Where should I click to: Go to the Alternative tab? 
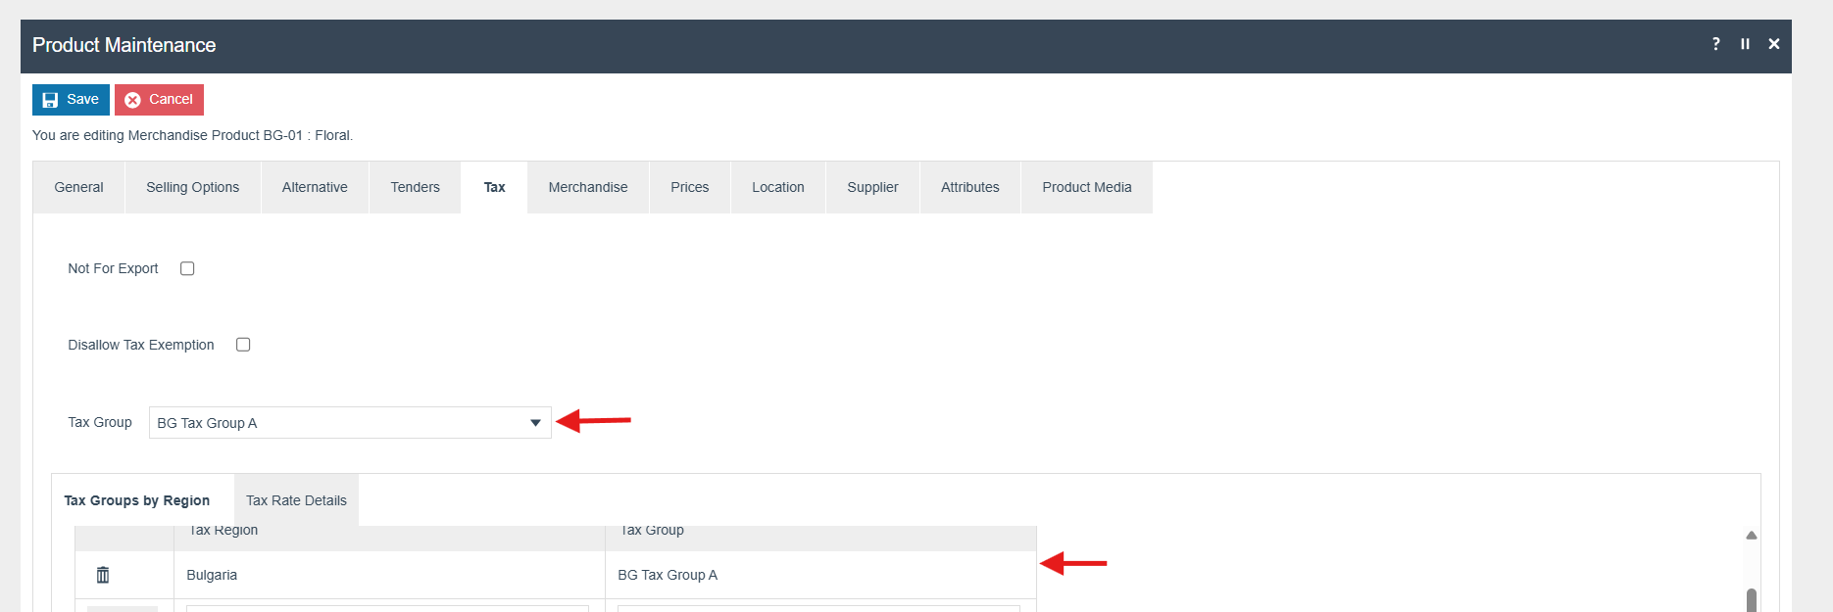(x=315, y=187)
